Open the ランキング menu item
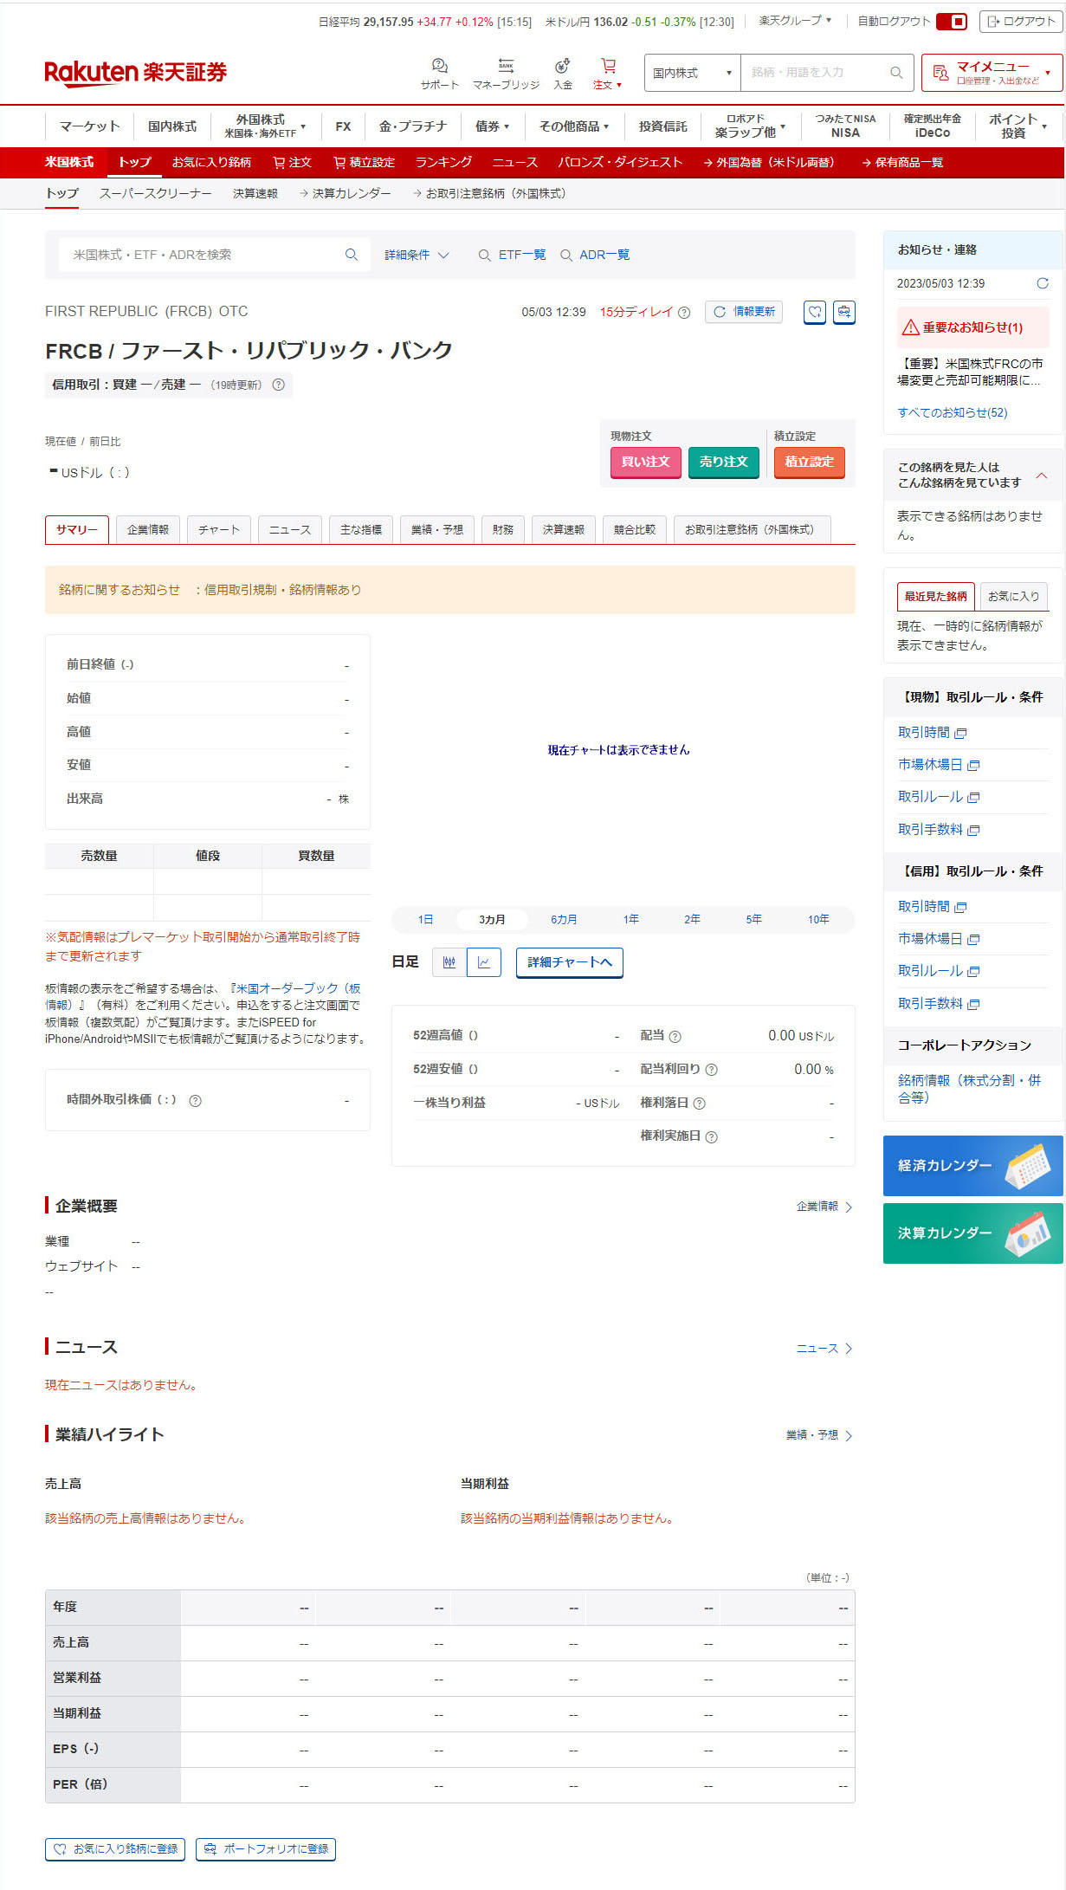1066x1890 pixels. tap(443, 163)
